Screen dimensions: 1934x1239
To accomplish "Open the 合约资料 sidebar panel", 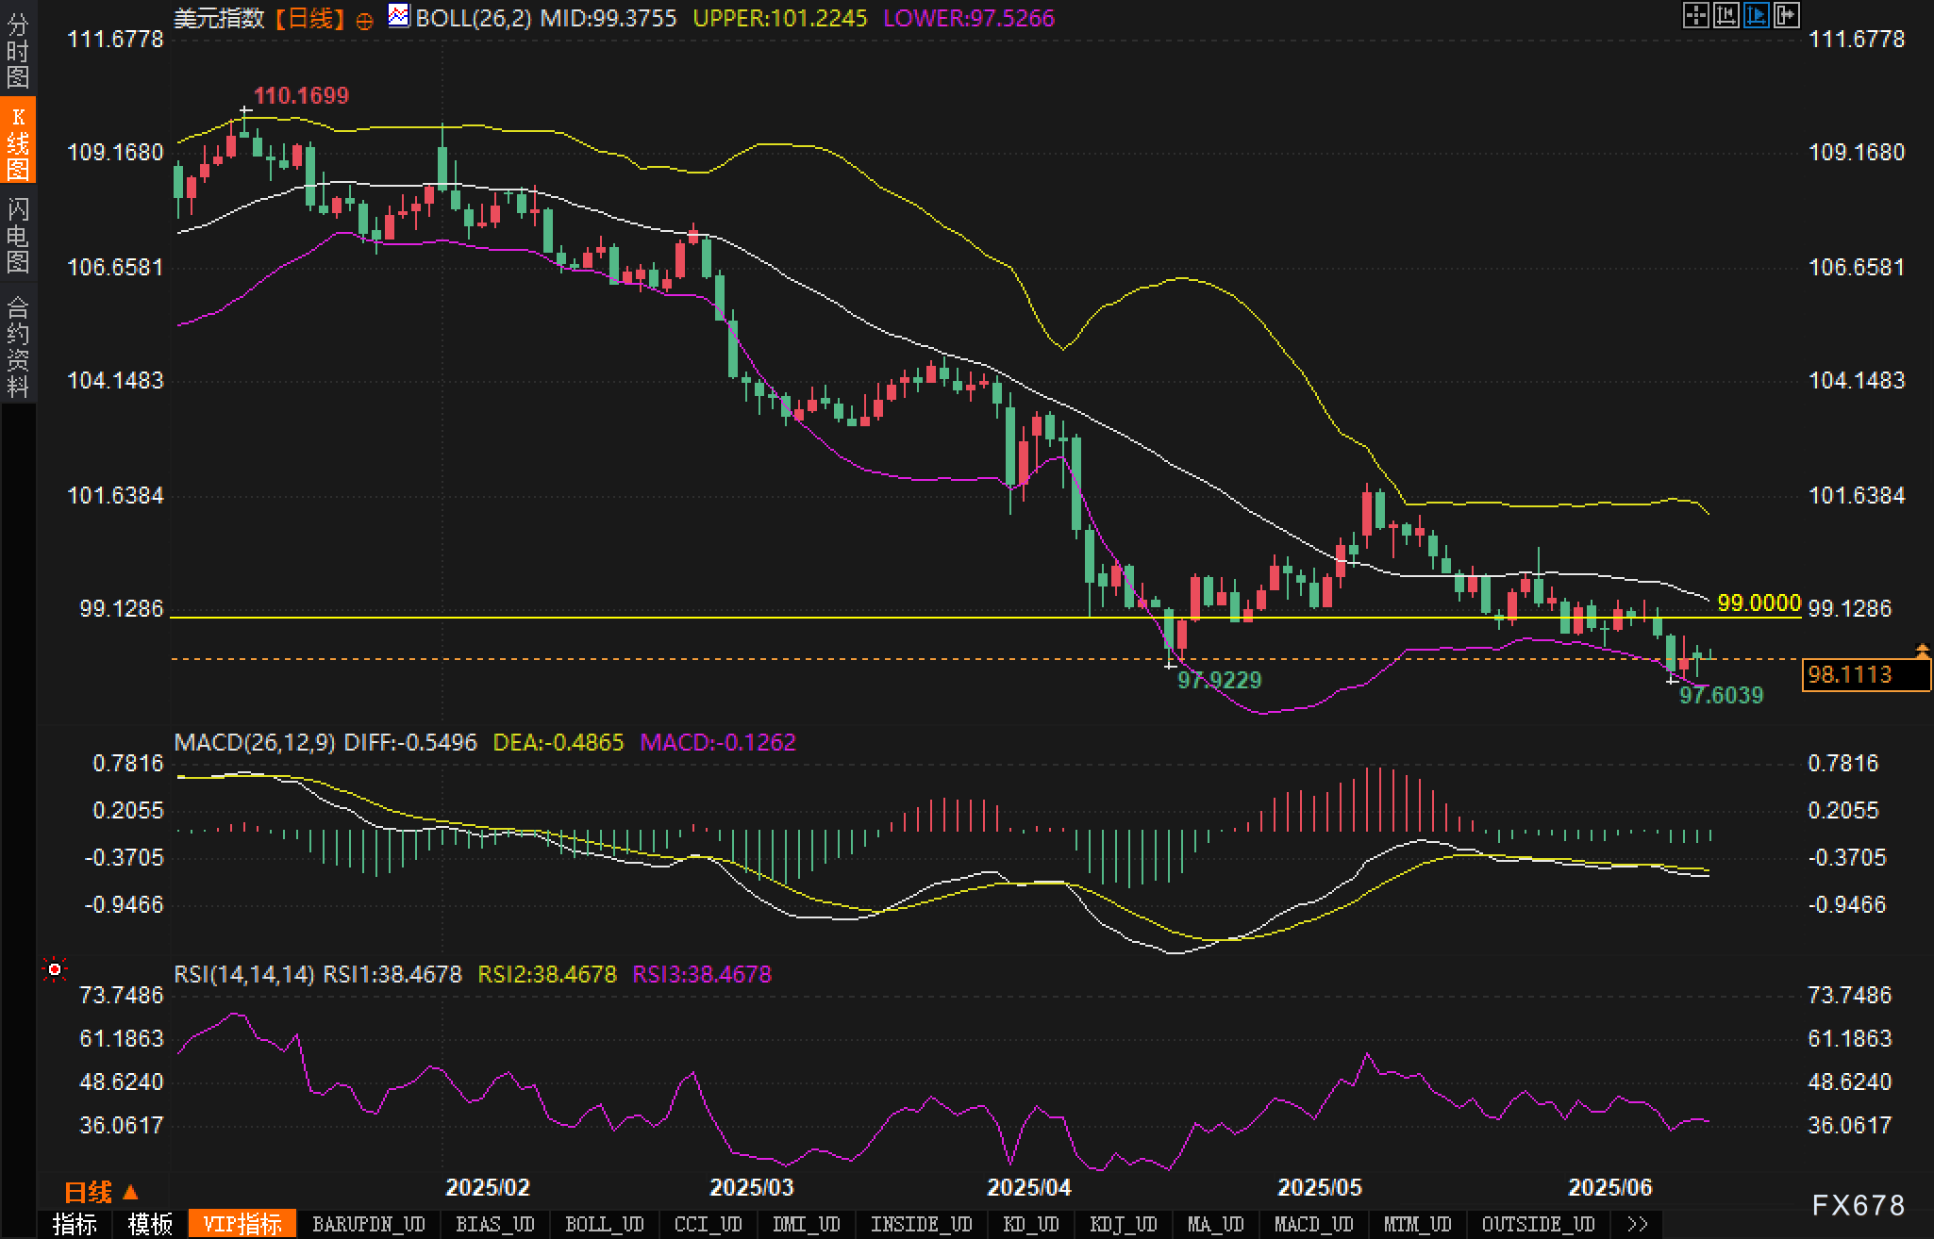I will click(17, 346).
